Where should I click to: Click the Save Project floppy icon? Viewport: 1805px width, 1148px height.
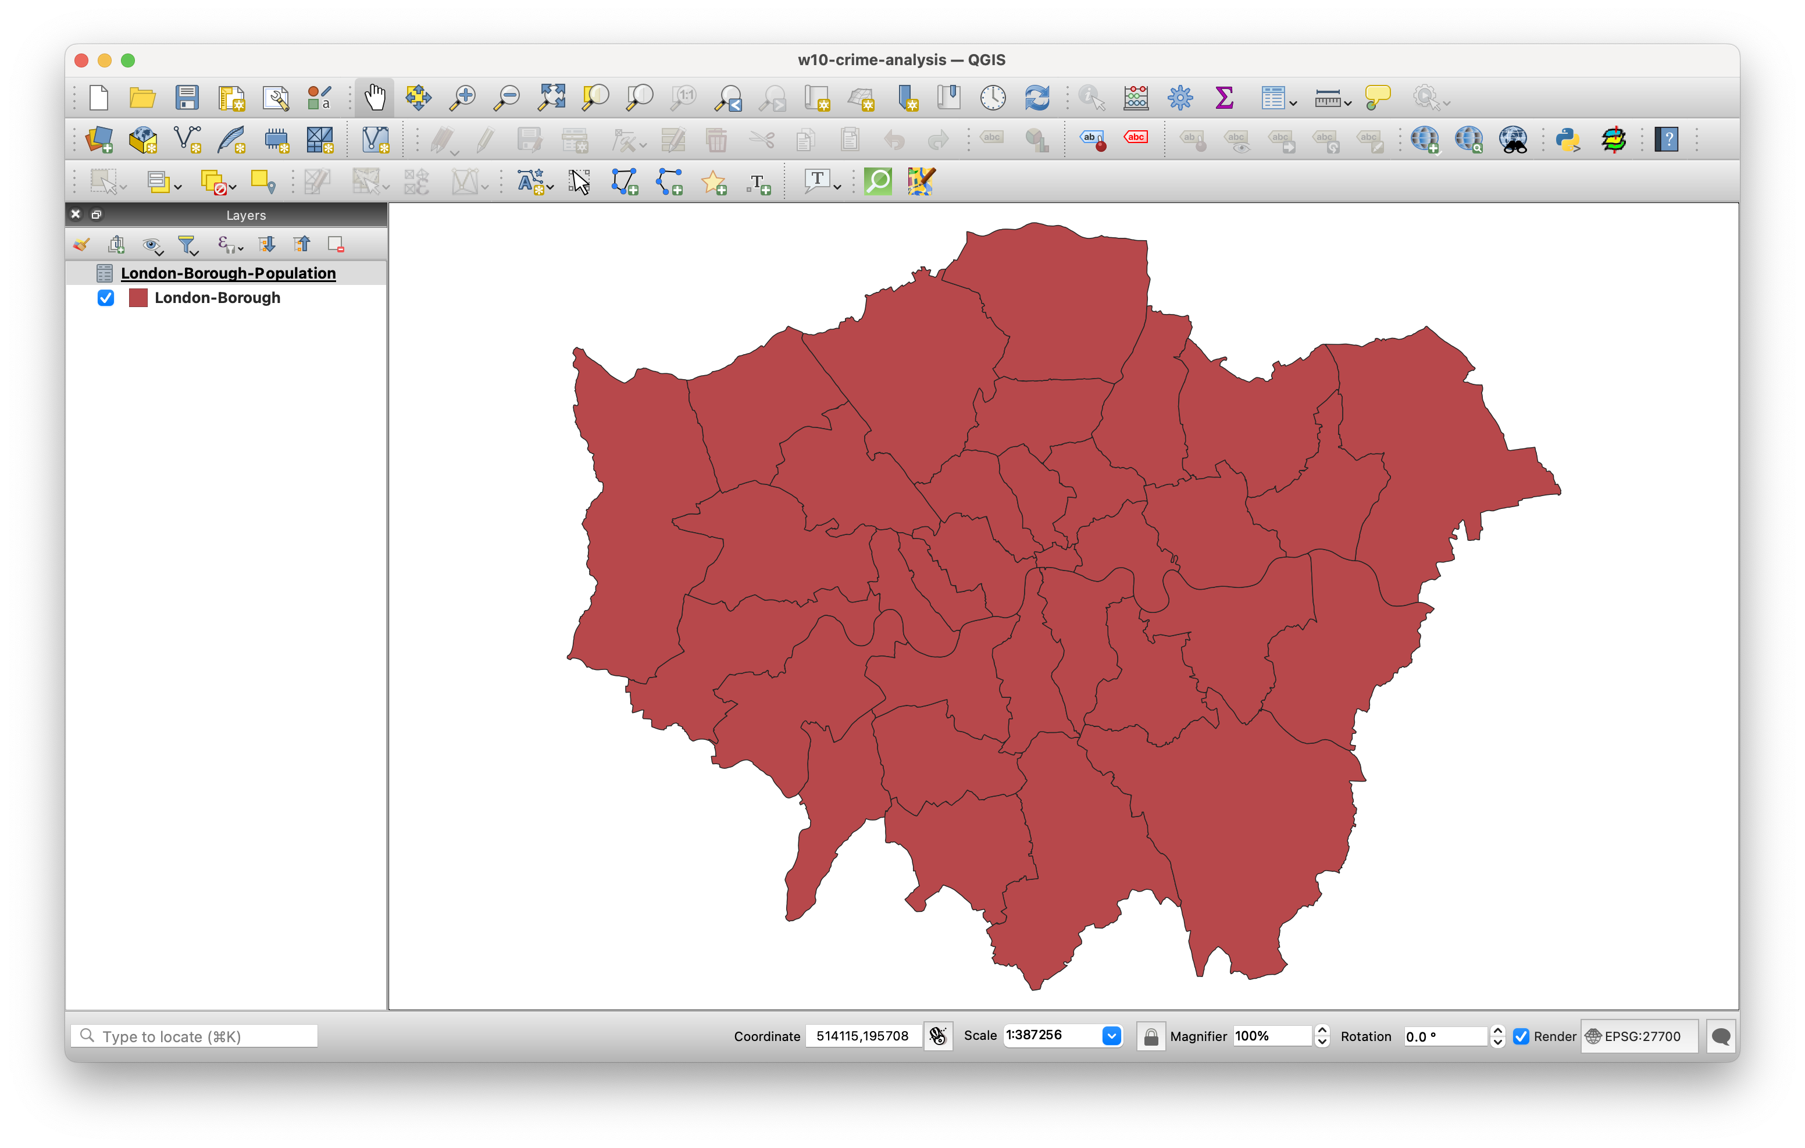(x=187, y=98)
